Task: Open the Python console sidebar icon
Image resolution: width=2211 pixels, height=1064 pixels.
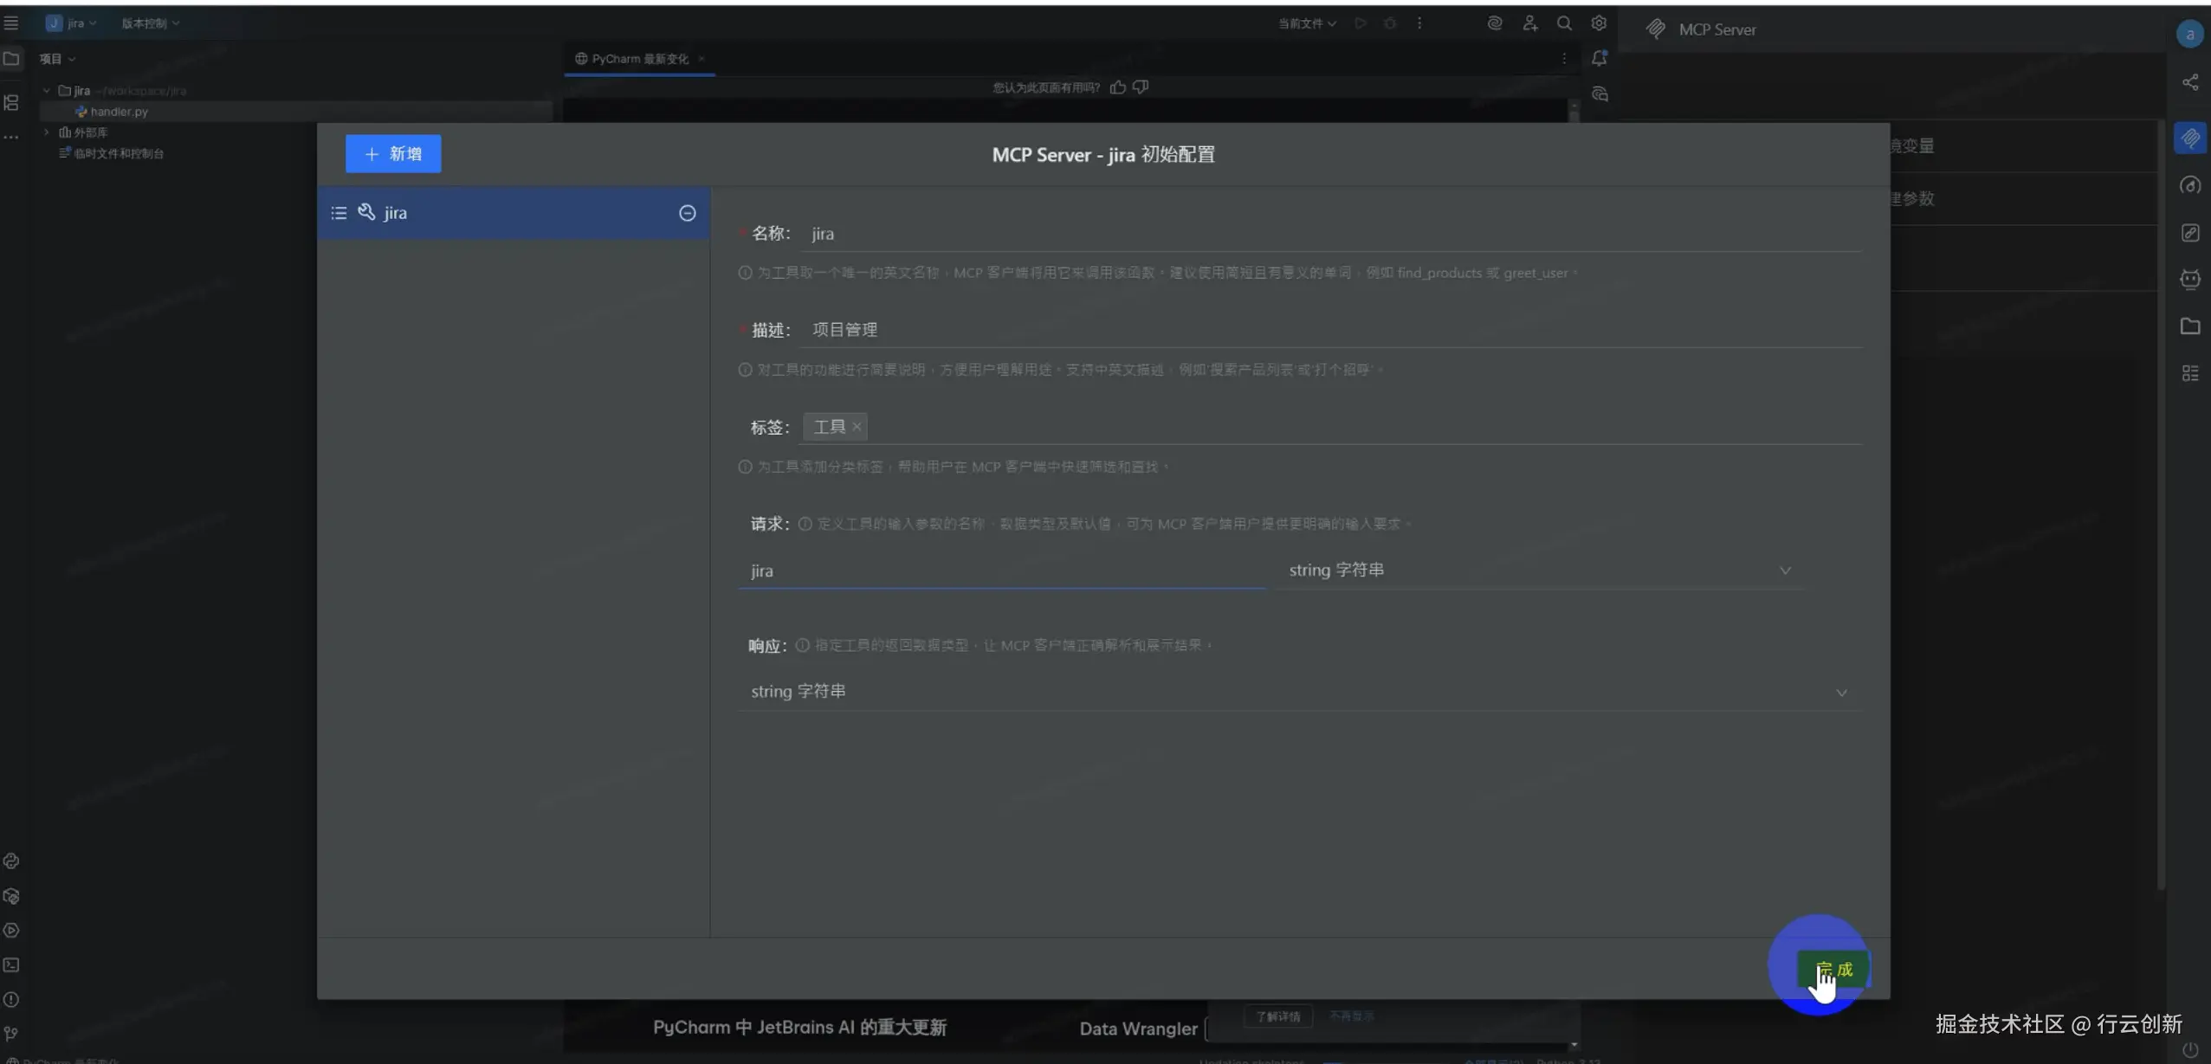Action: click(x=11, y=861)
